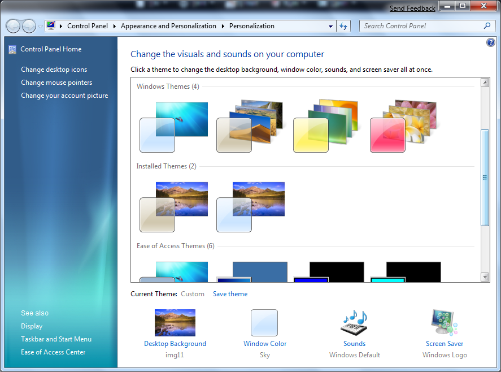Open the address bar history dropdown
Screen dimensions: 501x372
[330, 26]
